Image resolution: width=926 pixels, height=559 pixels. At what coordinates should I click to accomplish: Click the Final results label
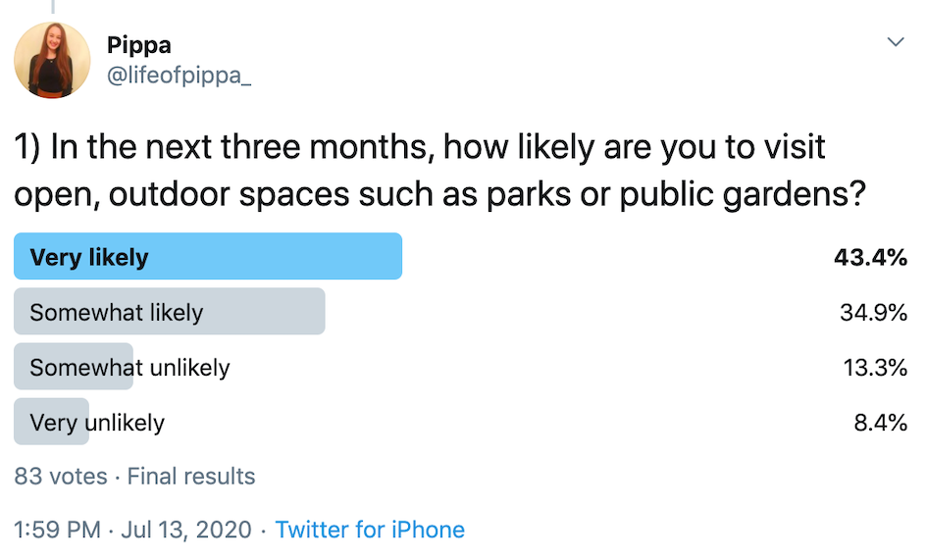click(x=191, y=476)
